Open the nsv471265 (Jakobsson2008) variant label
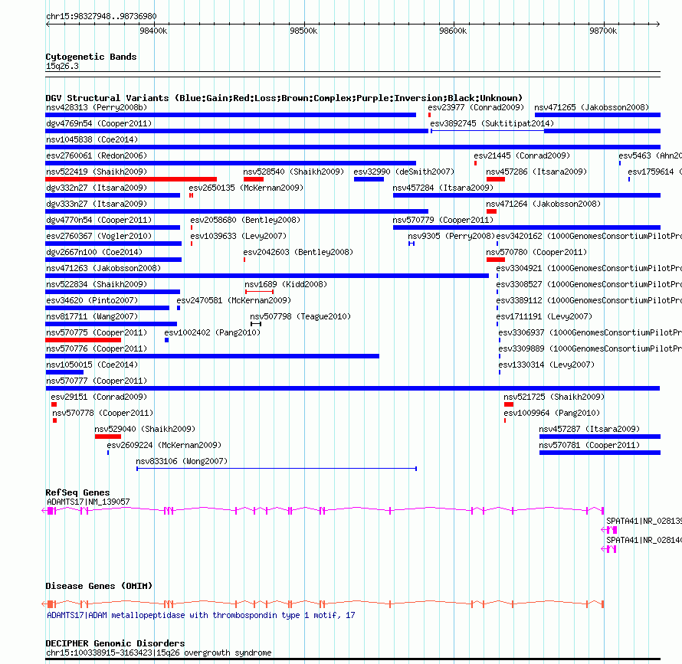This screenshot has width=682, height=664. pos(592,107)
